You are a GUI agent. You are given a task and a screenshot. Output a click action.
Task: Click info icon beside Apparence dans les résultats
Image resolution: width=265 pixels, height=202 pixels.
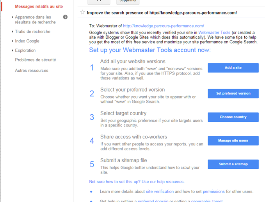(x=65, y=17)
